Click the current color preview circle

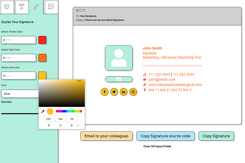pyautogui.click(x=50, y=111)
